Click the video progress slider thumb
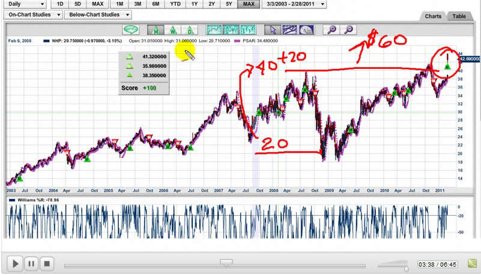The image size is (481, 275). [x=226, y=262]
